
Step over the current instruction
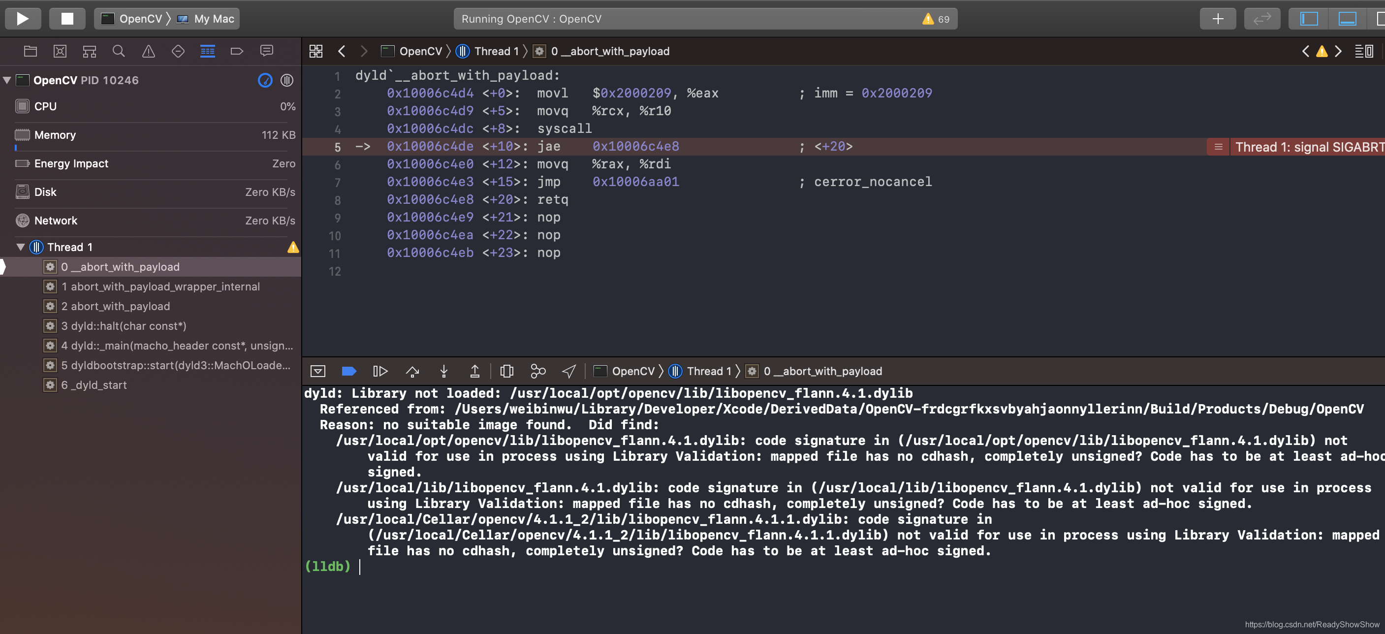412,371
